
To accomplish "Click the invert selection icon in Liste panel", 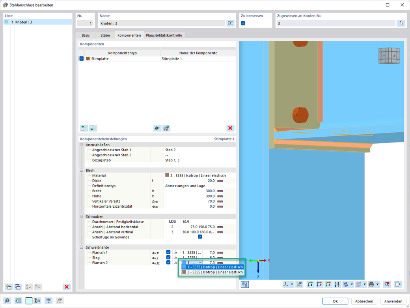I will point(38,287).
